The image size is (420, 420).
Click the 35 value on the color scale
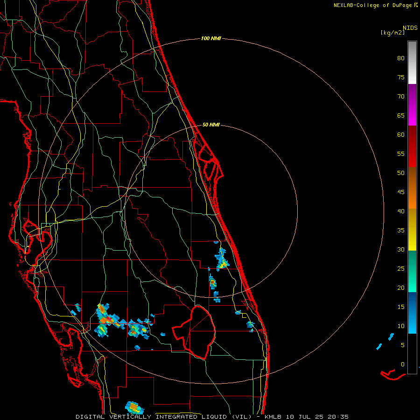tap(401, 231)
